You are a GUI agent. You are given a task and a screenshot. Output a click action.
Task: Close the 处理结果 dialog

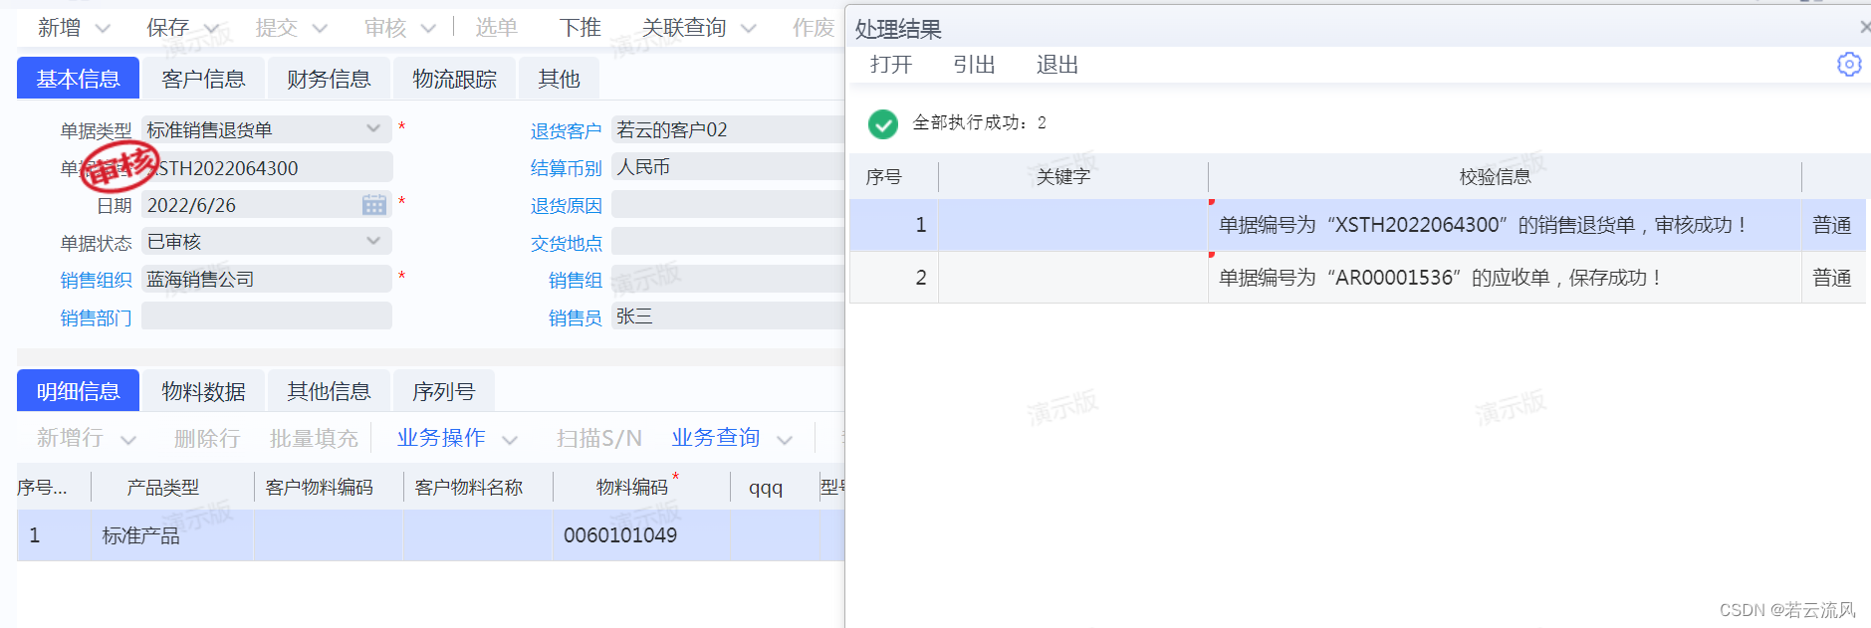(1864, 28)
